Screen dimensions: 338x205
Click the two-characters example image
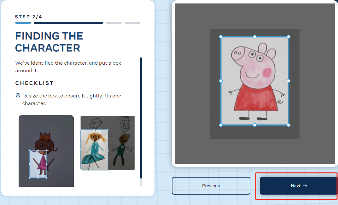click(x=108, y=143)
